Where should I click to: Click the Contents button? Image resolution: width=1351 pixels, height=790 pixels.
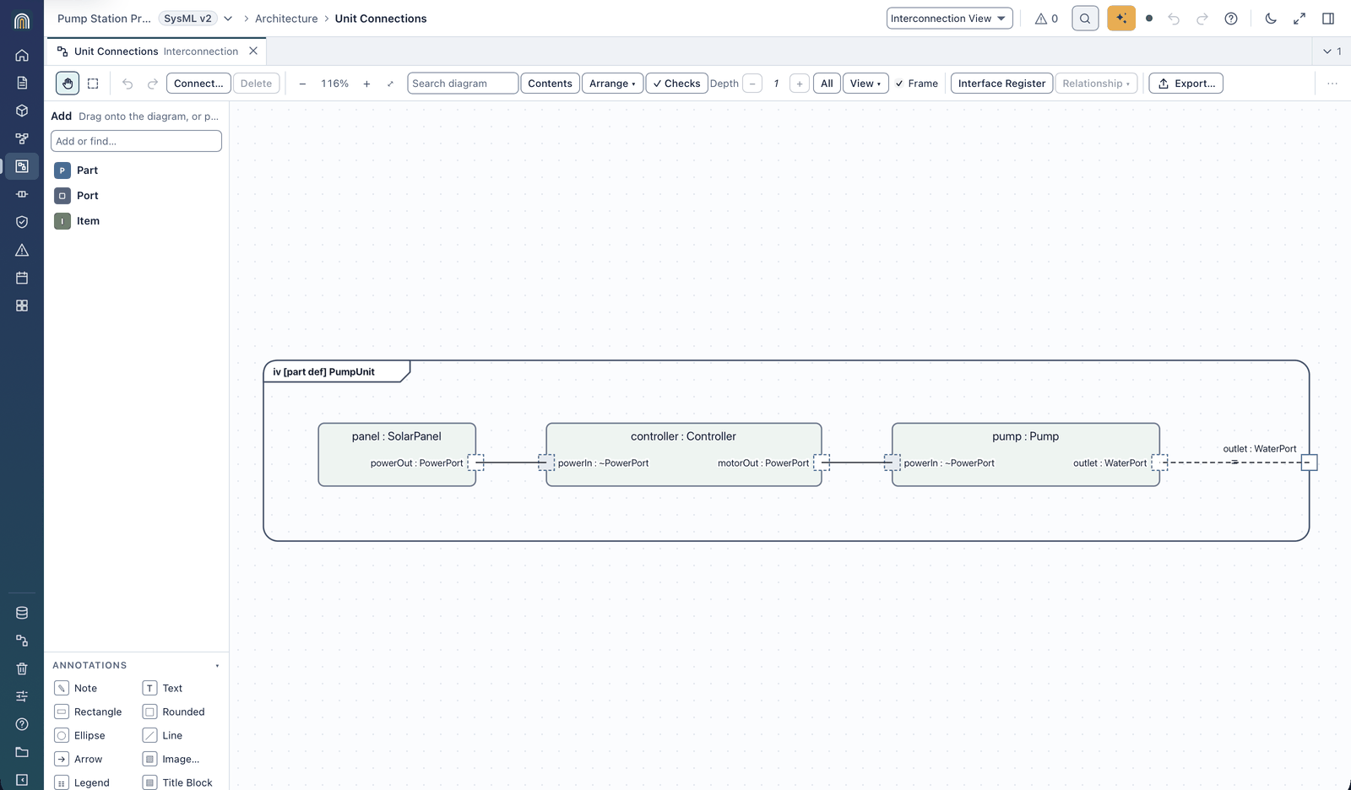coord(550,84)
